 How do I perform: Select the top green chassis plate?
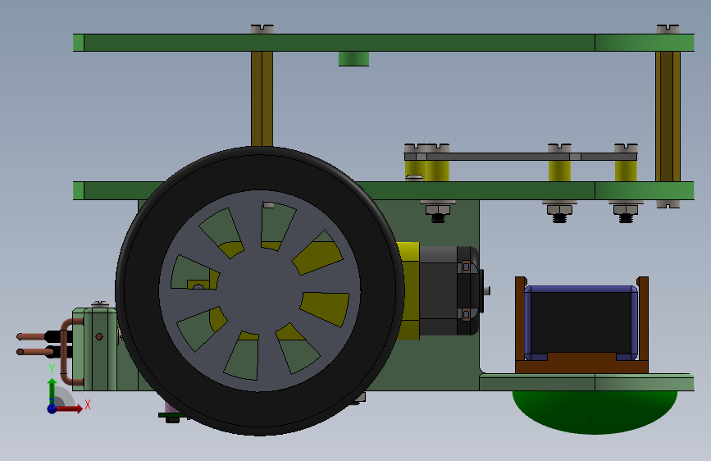tap(384, 43)
